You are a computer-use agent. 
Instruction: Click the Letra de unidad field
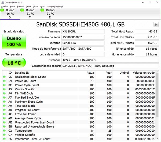83,54
